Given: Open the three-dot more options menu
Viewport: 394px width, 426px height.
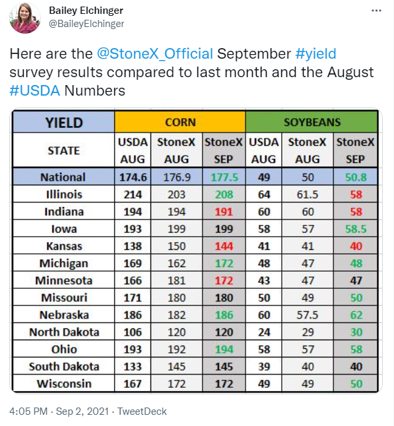Looking at the screenshot, I should click(376, 11).
